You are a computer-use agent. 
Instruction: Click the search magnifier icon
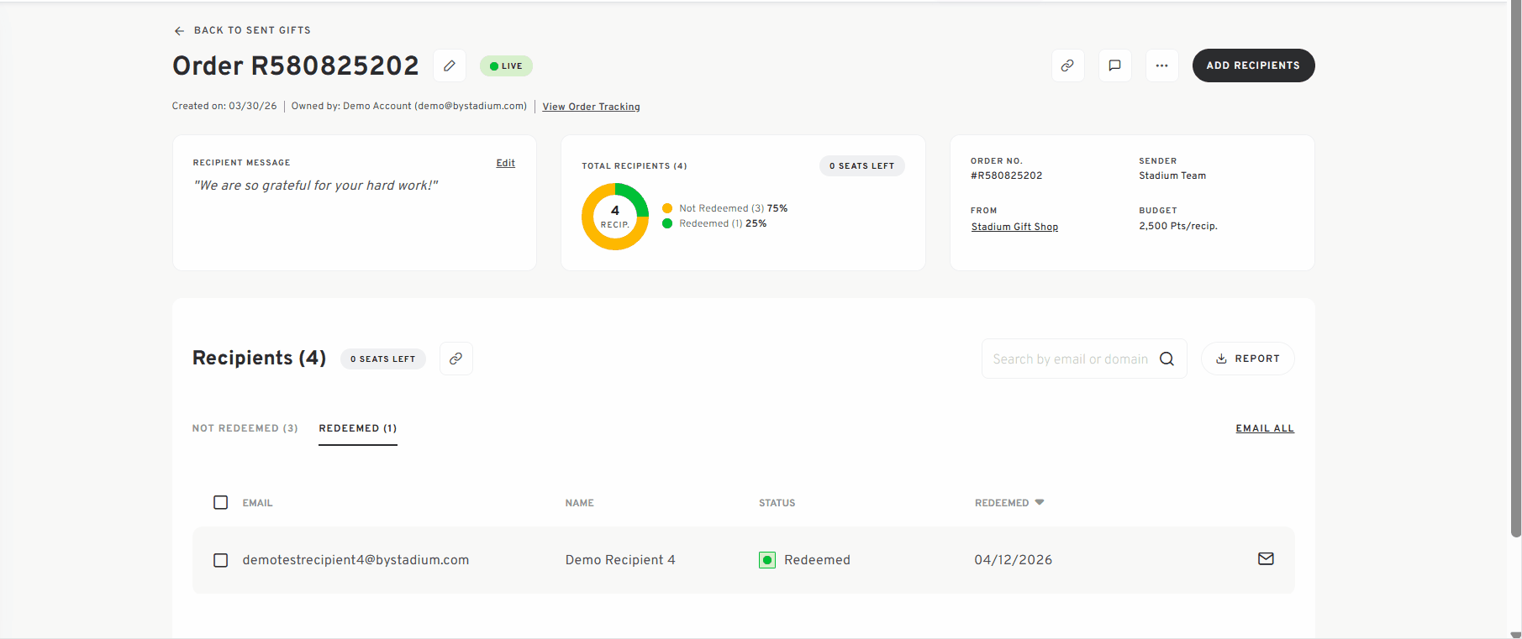pyautogui.click(x=1167, y=359)
